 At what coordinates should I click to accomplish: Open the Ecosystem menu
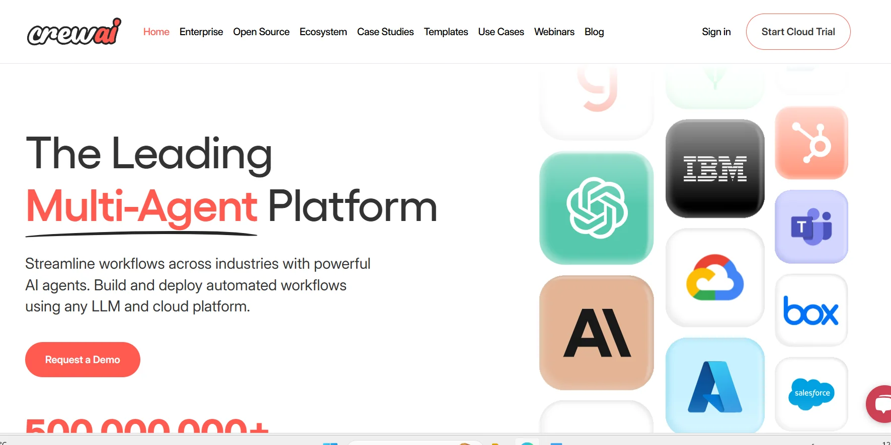point(323,32)
